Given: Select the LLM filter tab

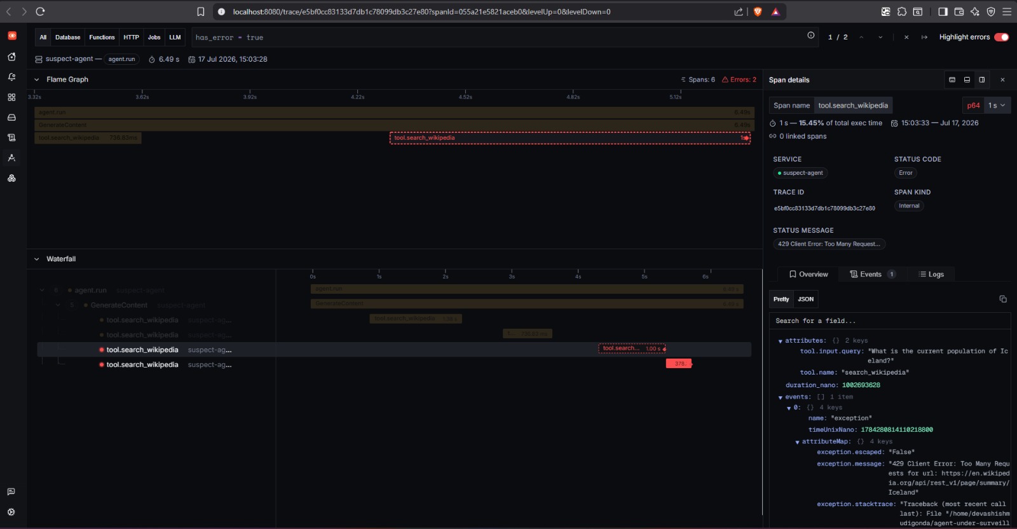Looking at the screenshot, I should pyautogui.click(x=175, y=38).
